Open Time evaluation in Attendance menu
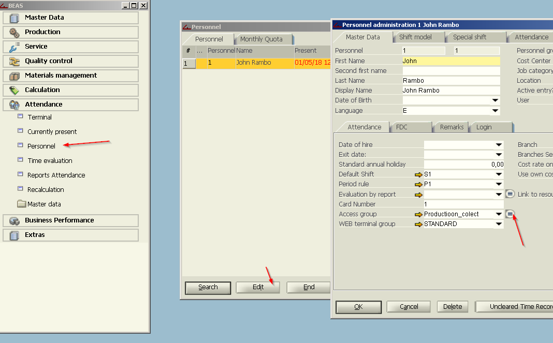The width and height of the screenshot is (553, 343). point(50,161)
